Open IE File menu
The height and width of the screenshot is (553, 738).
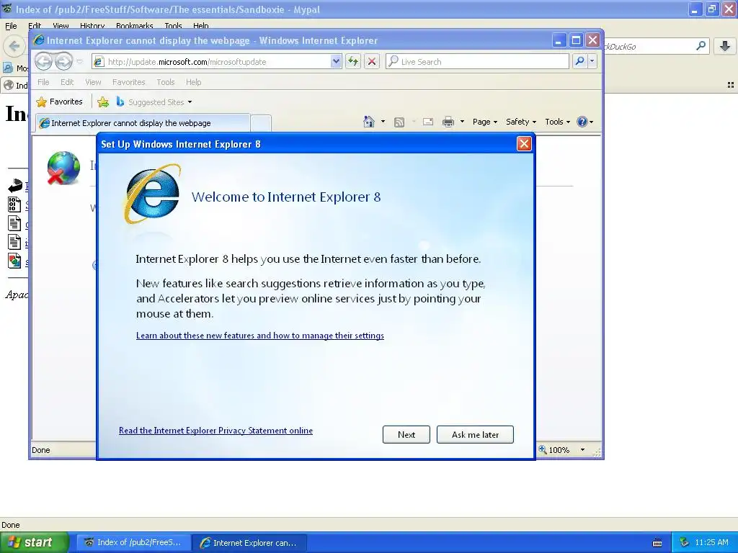(x=43, y=82)
